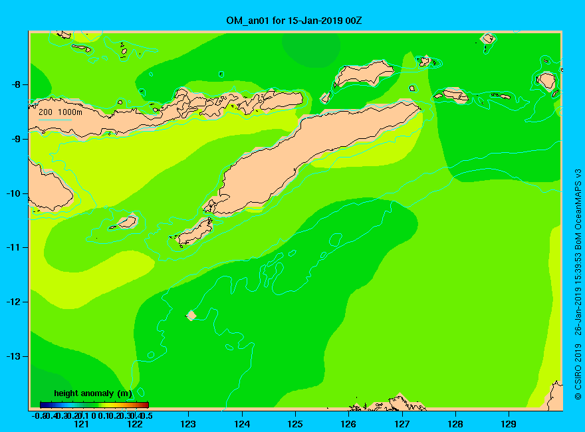Click the latitude label "-8"

[16, 84]
